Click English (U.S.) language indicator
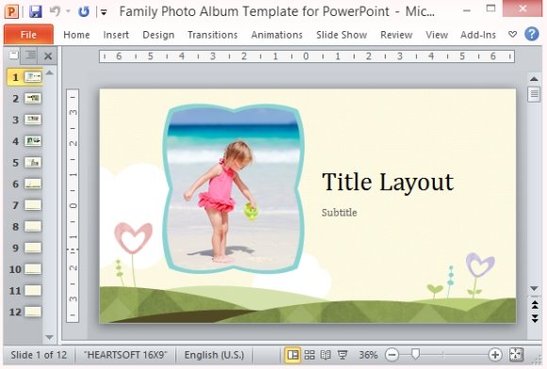The width and height of the screenshot is (547, 369). (x=214, y=355)
